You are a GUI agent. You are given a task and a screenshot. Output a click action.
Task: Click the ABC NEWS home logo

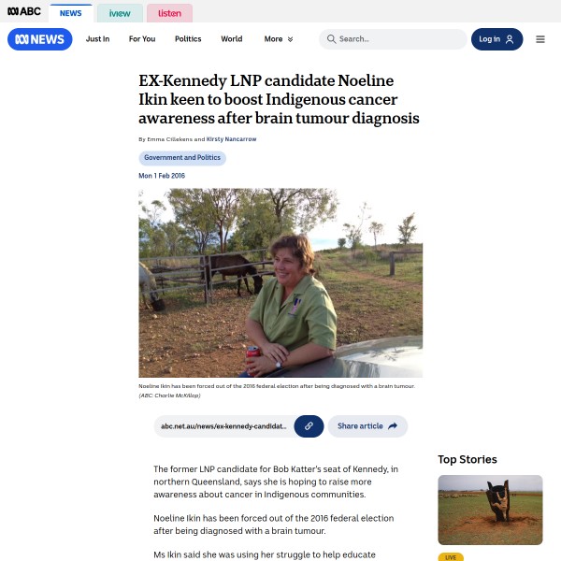[x=39, y=39]
